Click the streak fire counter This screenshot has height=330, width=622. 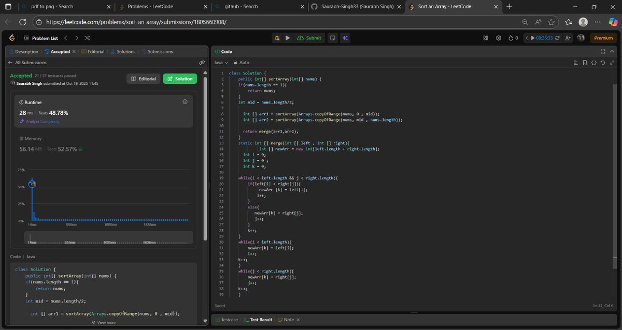(513, 38)
